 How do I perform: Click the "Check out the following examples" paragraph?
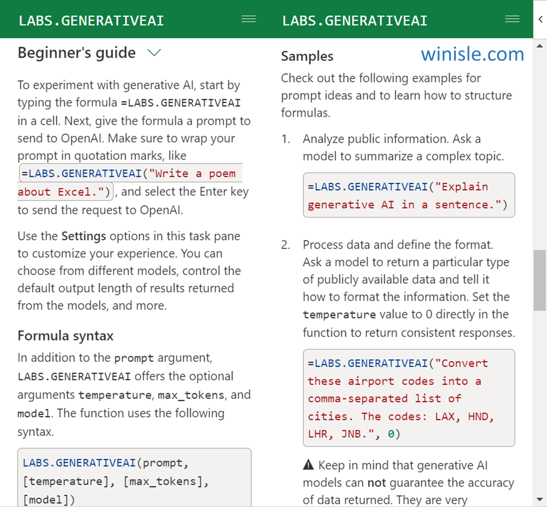pyautogui.click(x=396, y=95)
